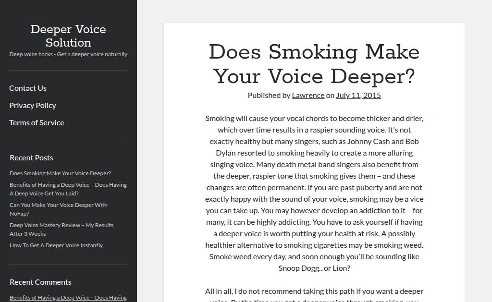Click the Deeper Voice Solution site title
The height and width of the screenshot is (302, 492).
[68, 36]
